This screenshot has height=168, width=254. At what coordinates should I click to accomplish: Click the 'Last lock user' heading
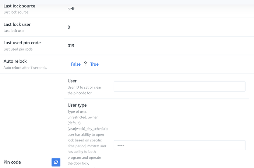tap(17, 24)
